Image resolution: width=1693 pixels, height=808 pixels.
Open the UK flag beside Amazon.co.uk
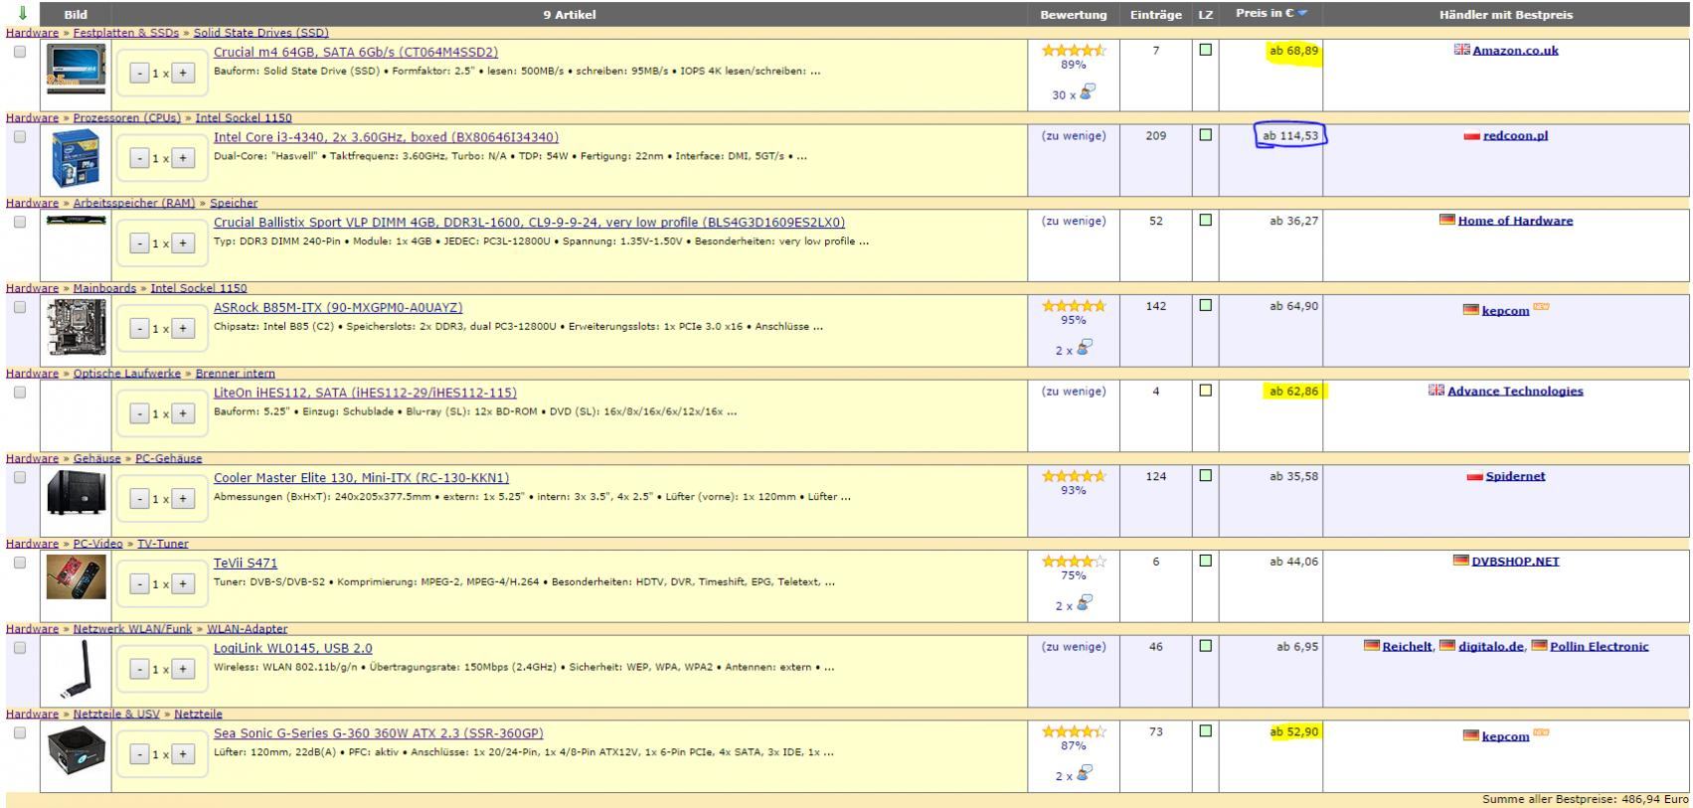click(x=1461, y=50)
